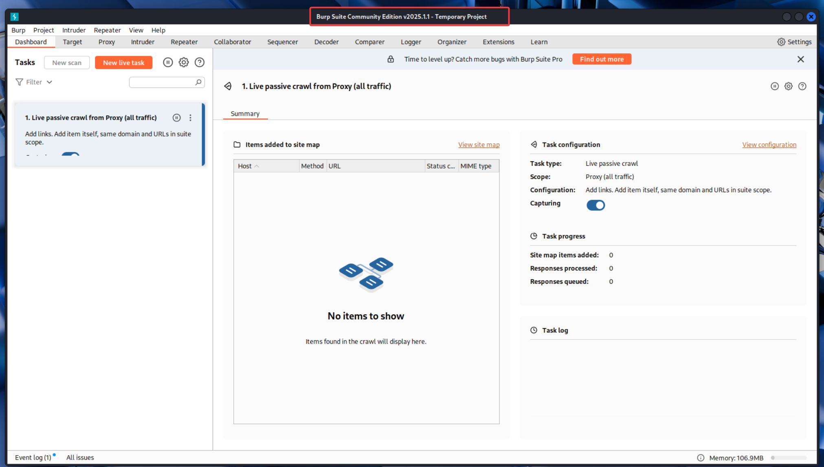
Task: Dismiss the Burp Suite Pro banner
Action: click(x=801, y=59)
